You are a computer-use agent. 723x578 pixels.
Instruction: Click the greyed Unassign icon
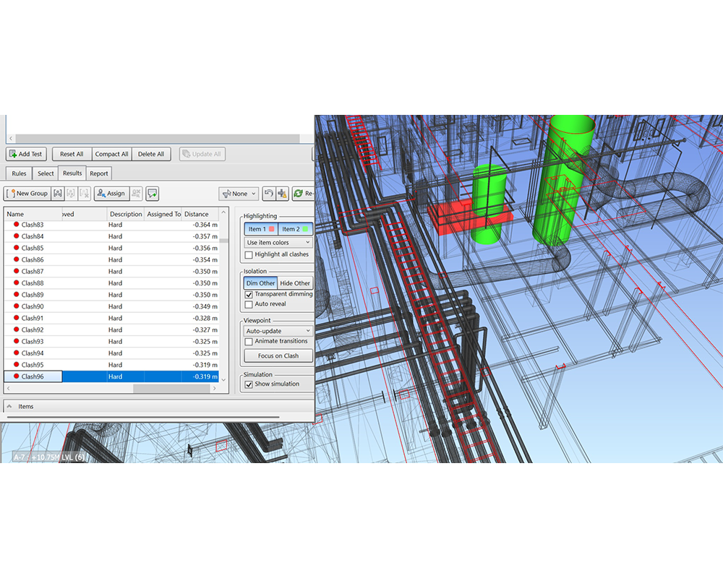click(x=136, y=194)
